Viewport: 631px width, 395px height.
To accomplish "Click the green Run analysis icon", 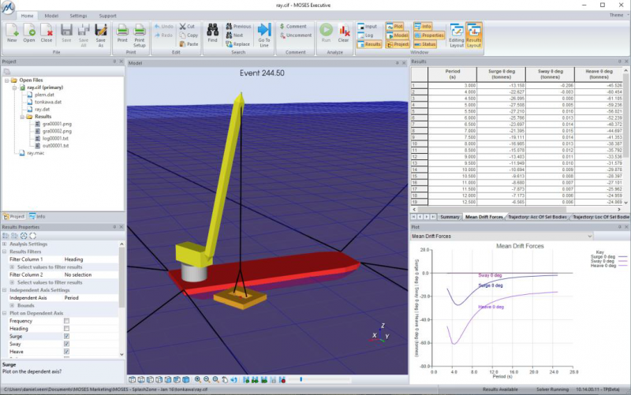I will pos(326,30).
